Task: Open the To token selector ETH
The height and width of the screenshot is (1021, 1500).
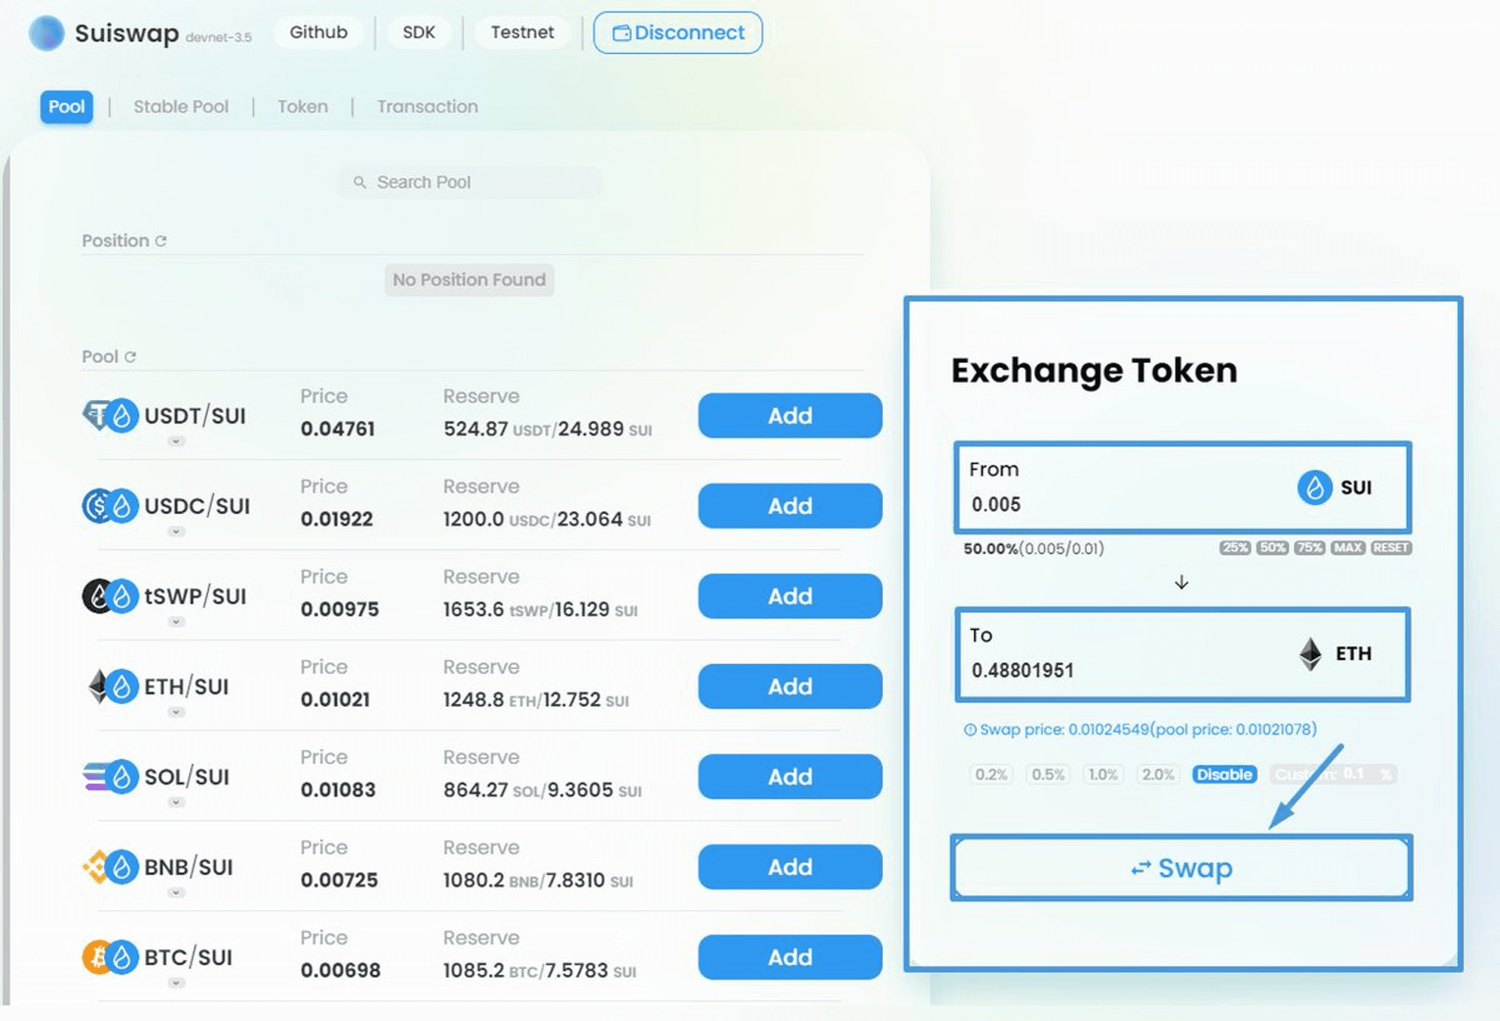Action: [1335, 654]
